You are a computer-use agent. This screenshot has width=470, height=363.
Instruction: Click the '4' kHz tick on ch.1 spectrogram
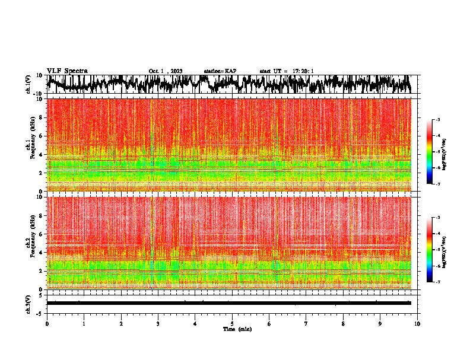point(42,155)
